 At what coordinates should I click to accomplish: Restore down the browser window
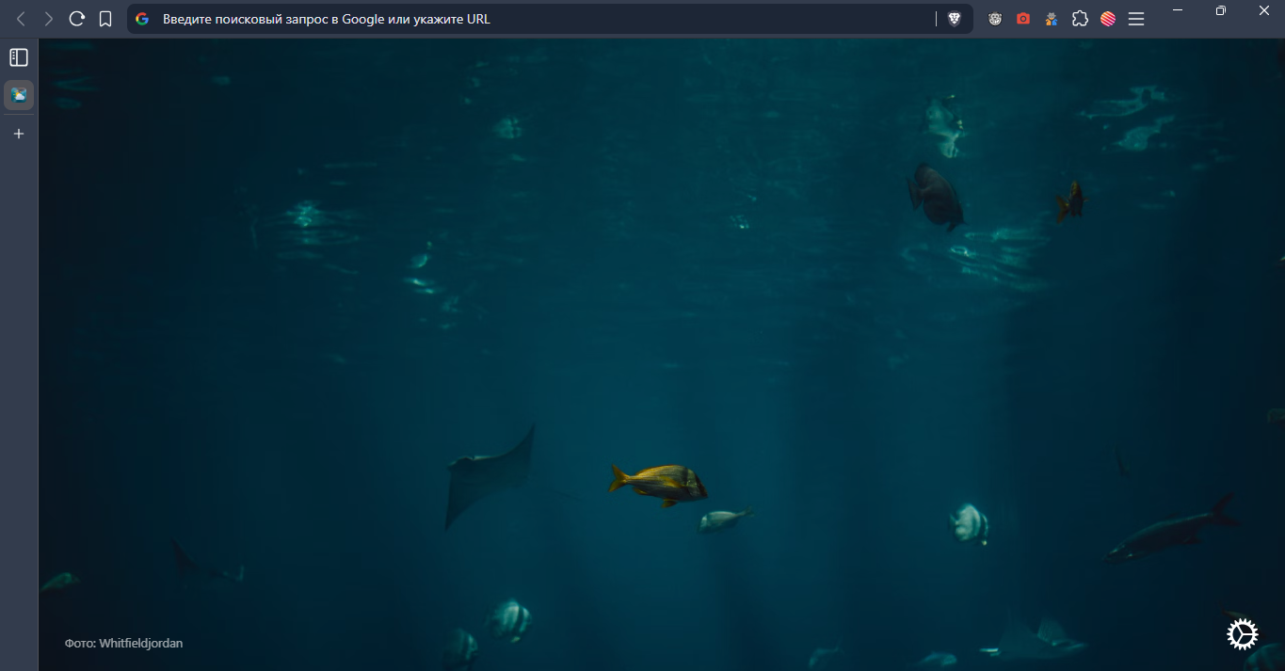(1221, 9)
